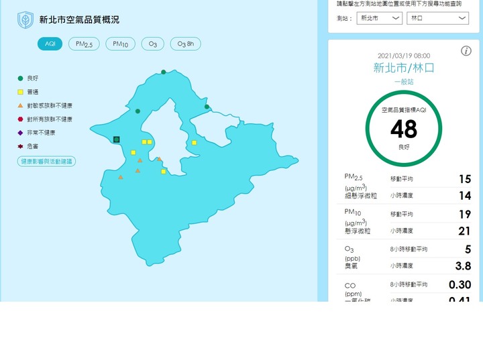This screenshot has width=483, height=346.
Task: Click the PM10 移動平均 value 19
Action: pos(465,214)
